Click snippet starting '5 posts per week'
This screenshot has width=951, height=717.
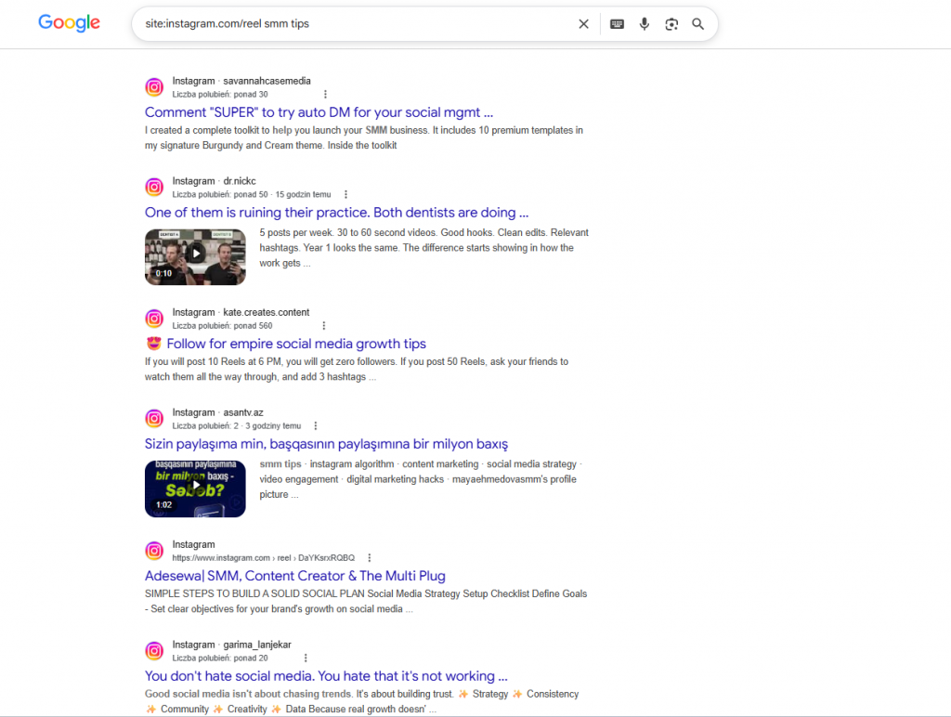(x=423, y=247)
